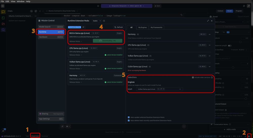Click the notes icon beside CPU llama.cpp in right list

click(148, 45)
